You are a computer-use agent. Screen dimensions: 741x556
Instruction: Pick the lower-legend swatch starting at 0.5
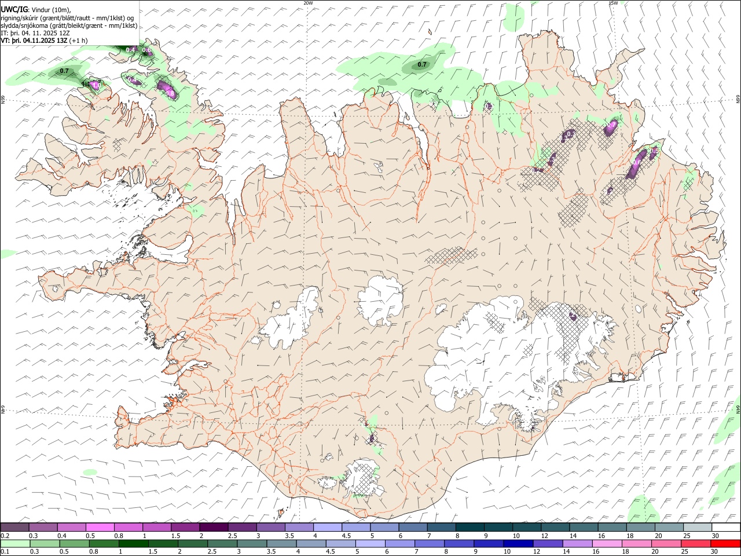74,544
